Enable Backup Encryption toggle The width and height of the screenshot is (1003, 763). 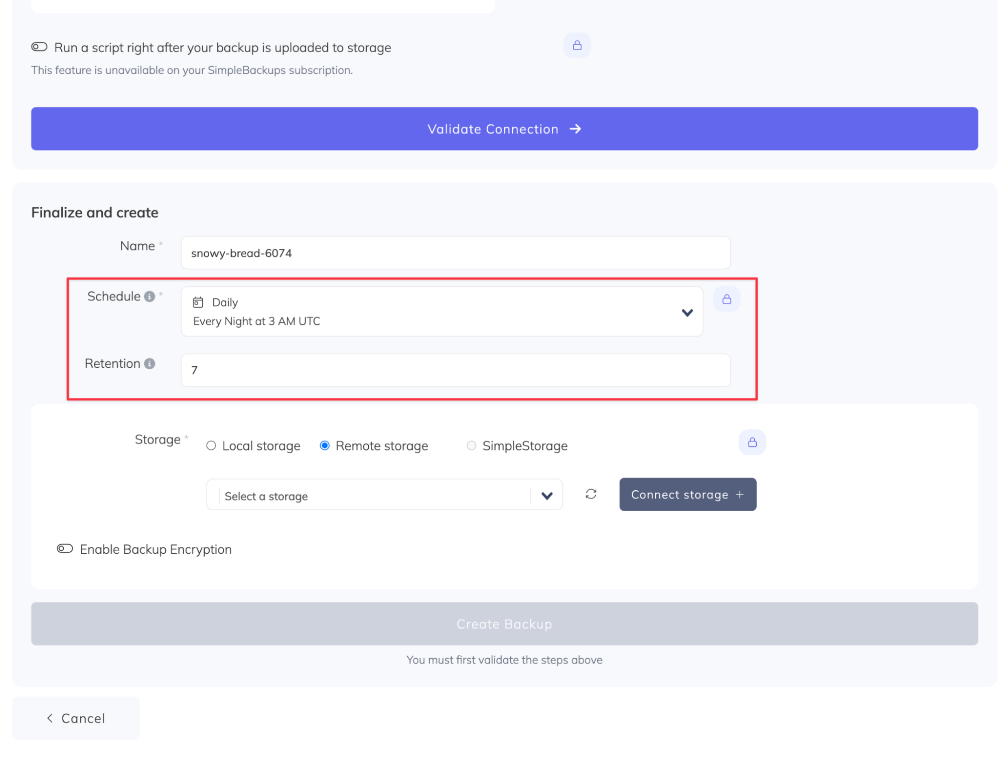[x=65, y=548]
